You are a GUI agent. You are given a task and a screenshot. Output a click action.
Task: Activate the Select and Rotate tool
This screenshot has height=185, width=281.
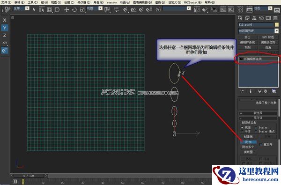74,9
